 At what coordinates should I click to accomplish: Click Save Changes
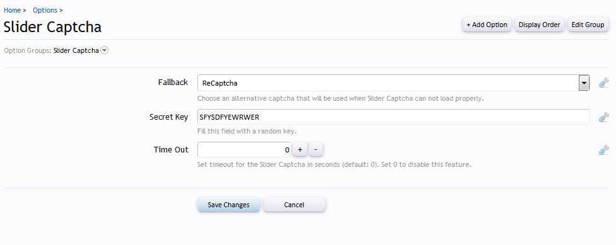click(x=229, y=205)
